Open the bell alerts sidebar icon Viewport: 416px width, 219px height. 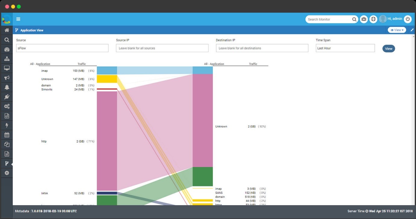7,87
